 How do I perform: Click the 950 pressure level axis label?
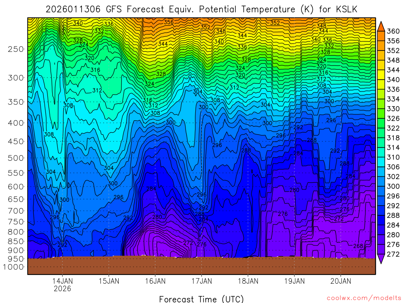(x=16, y=259)
